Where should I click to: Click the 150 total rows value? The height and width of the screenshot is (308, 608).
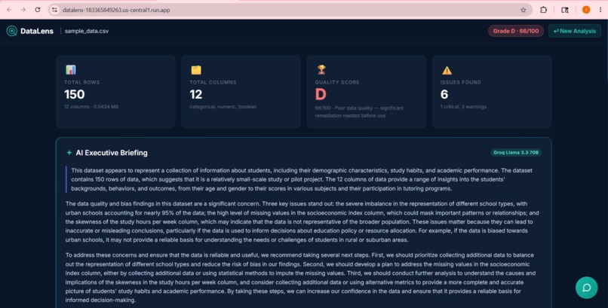(75, 94)
